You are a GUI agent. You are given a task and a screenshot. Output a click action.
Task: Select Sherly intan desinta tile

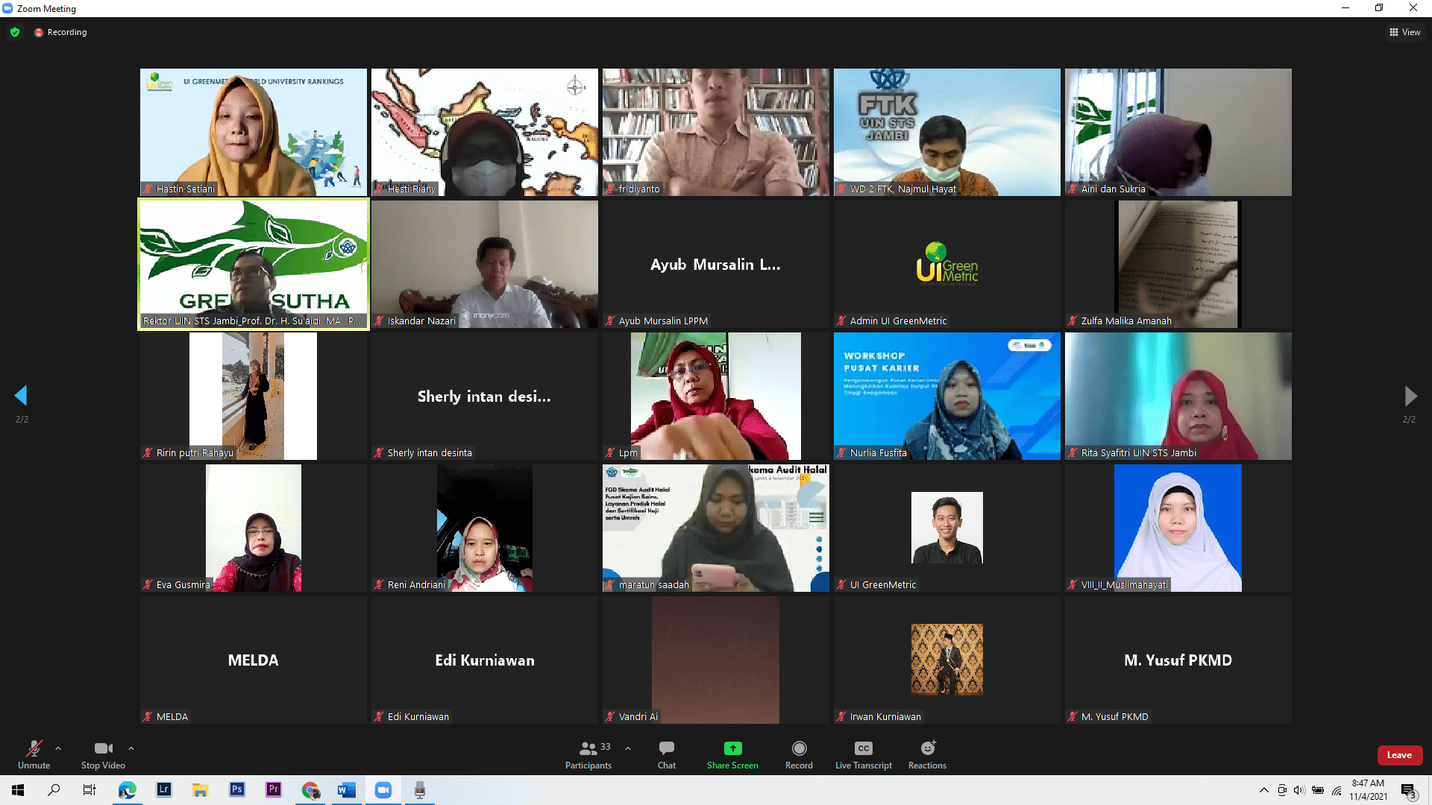pyautogui.click(x=485, y=397)
